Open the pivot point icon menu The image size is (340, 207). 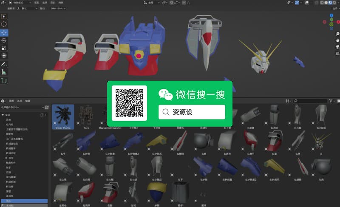coord(164,3)
